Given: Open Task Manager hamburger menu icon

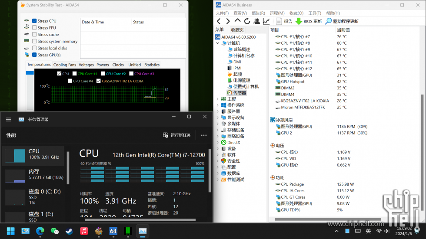Looking at the screenshot, I should [x=8, y=120].
